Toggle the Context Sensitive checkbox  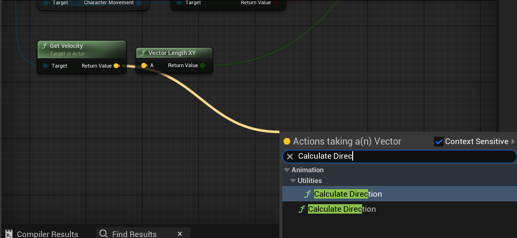pyautogui.click(x=439, y=142)
